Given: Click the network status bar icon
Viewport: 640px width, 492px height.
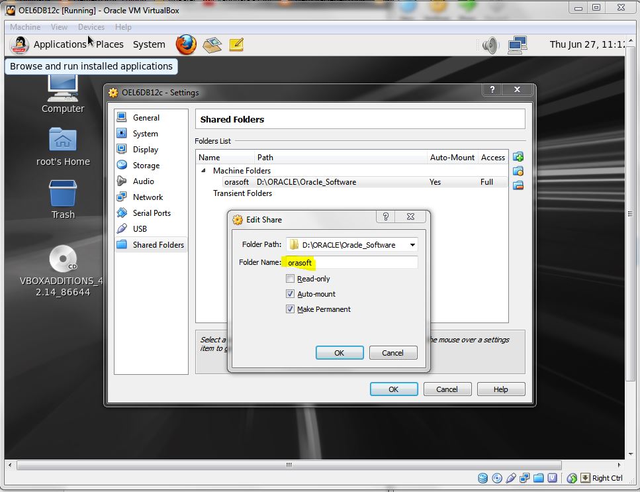Looking at the screenshot, I should 524,478.
